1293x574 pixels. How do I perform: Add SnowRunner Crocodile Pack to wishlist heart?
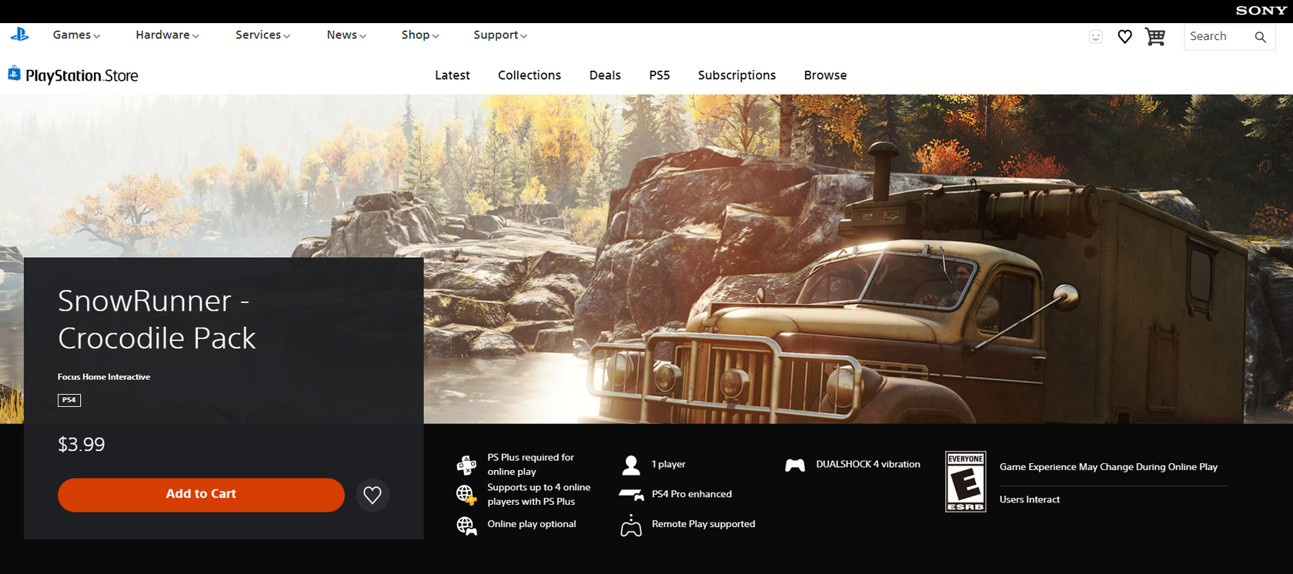pyautogui.click(x=373, y=495)
